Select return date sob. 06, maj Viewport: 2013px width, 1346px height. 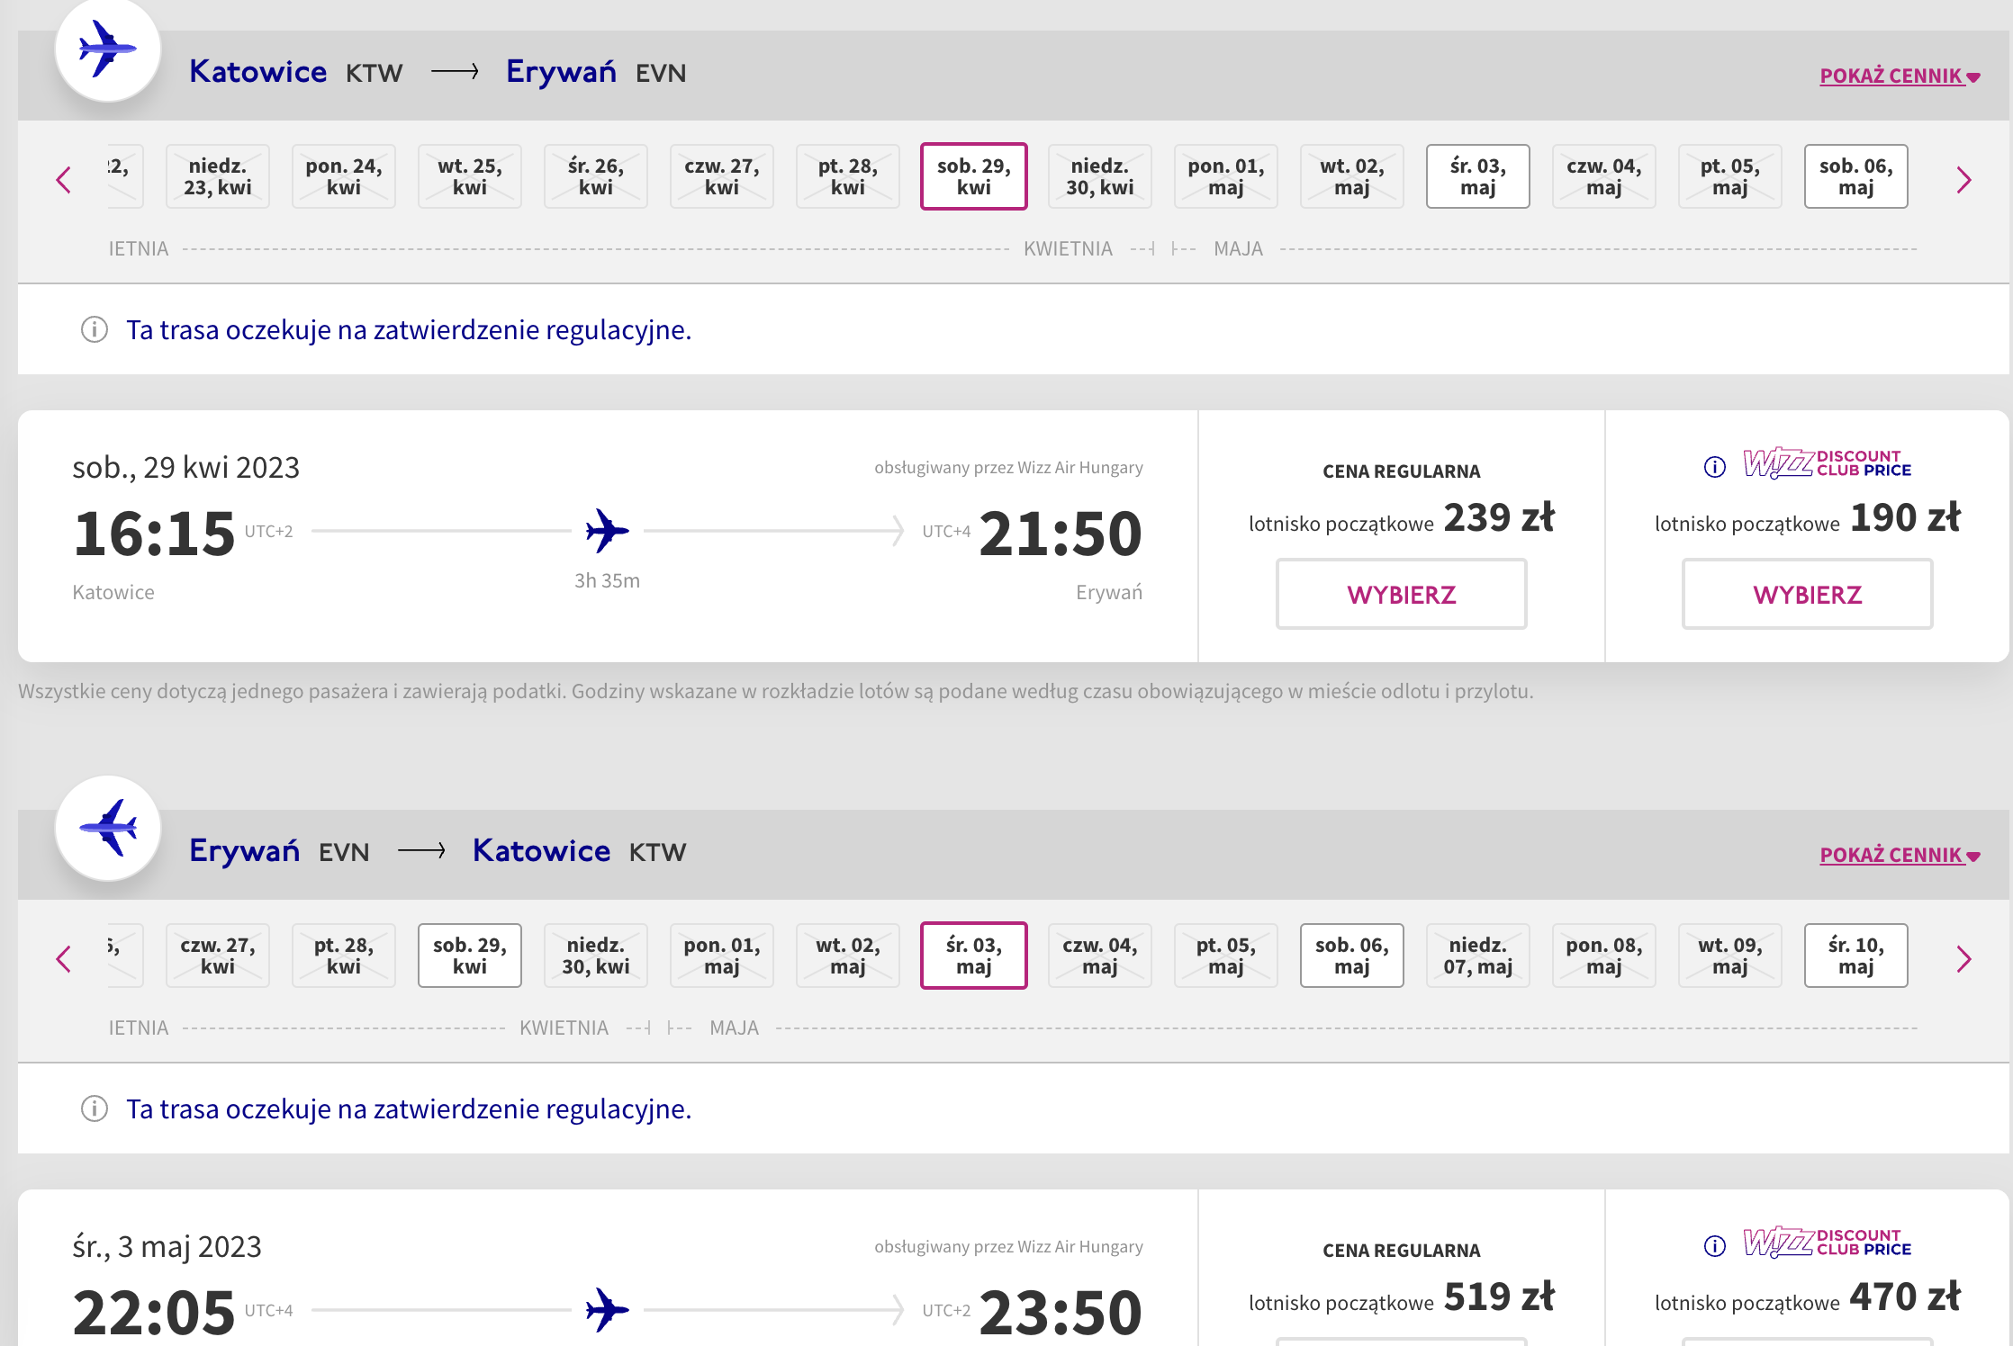point(1352,956)
